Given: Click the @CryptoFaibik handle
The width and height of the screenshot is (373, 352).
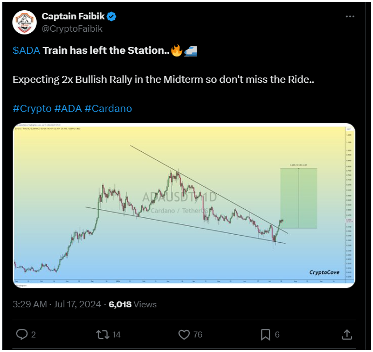Looking at the screenshot, I should [72, 29].
